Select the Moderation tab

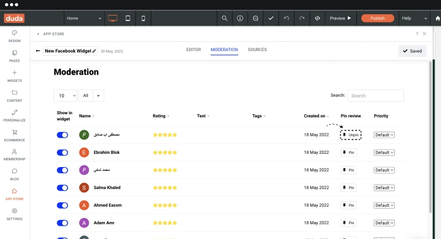(x=224, y=49)
